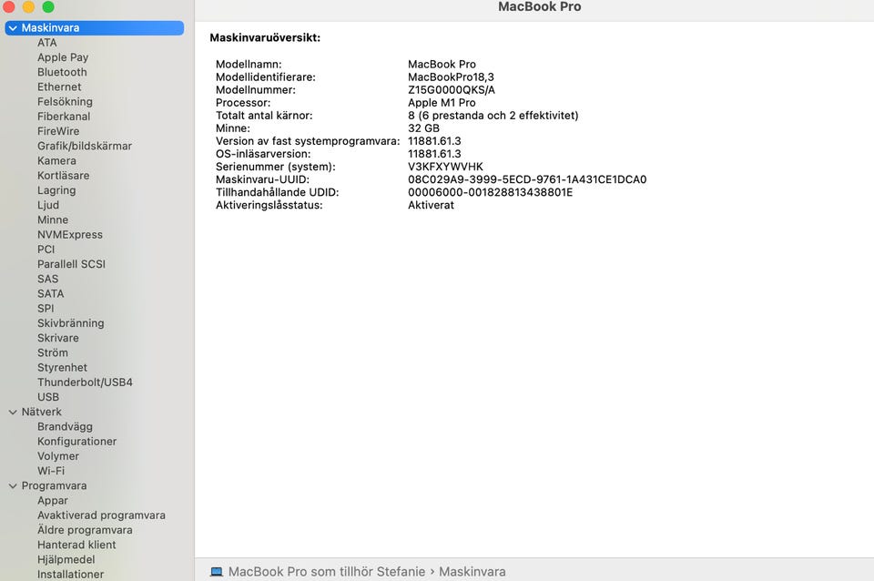The width and height of the screenshot is (874, 581).
Task: Click Aktiverat activation lock status
Action: point(431,205)
